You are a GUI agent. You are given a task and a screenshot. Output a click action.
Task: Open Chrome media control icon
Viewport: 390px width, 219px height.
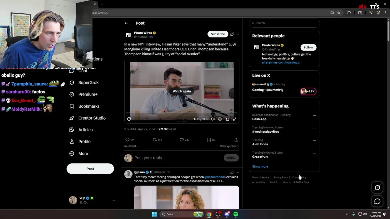[x=371, y=13]
